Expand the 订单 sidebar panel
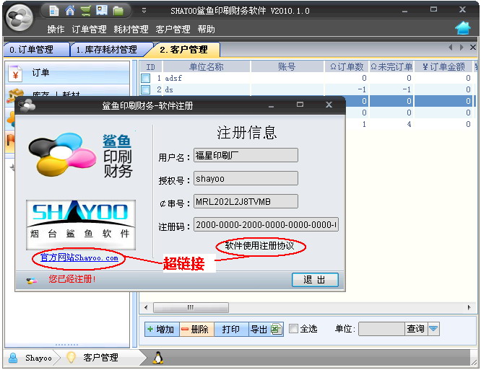This screenshot has width=481, height=370. click(69, 73)
